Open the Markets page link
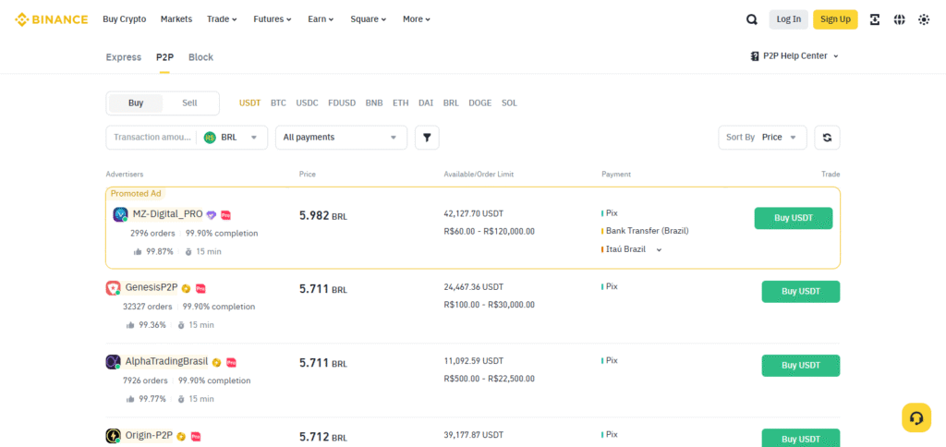 tap(176, 19)
